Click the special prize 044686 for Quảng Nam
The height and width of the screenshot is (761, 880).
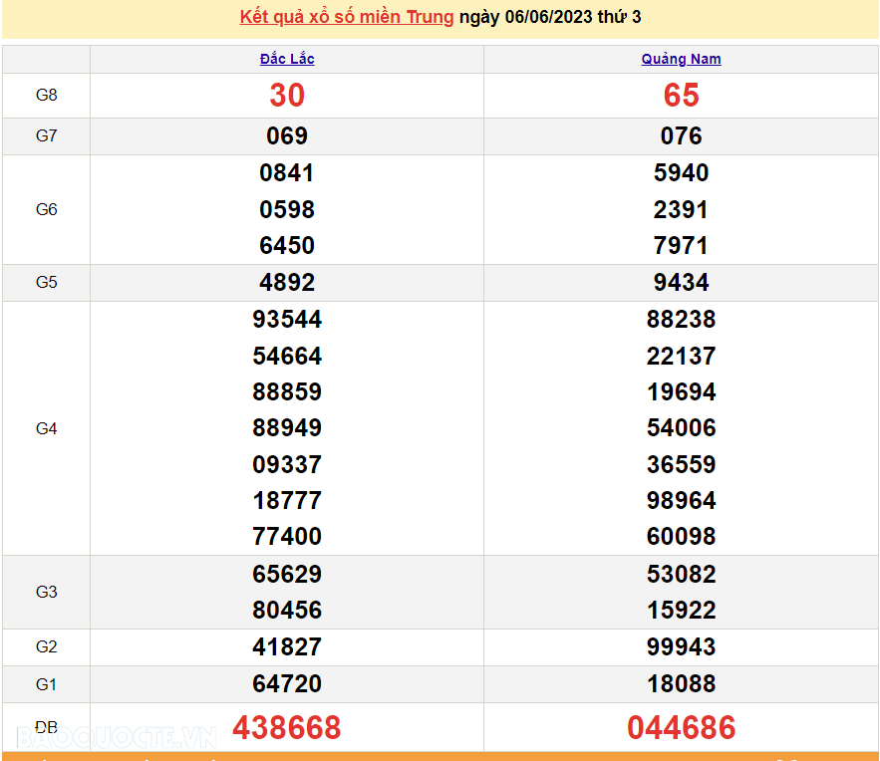[681, 728]
